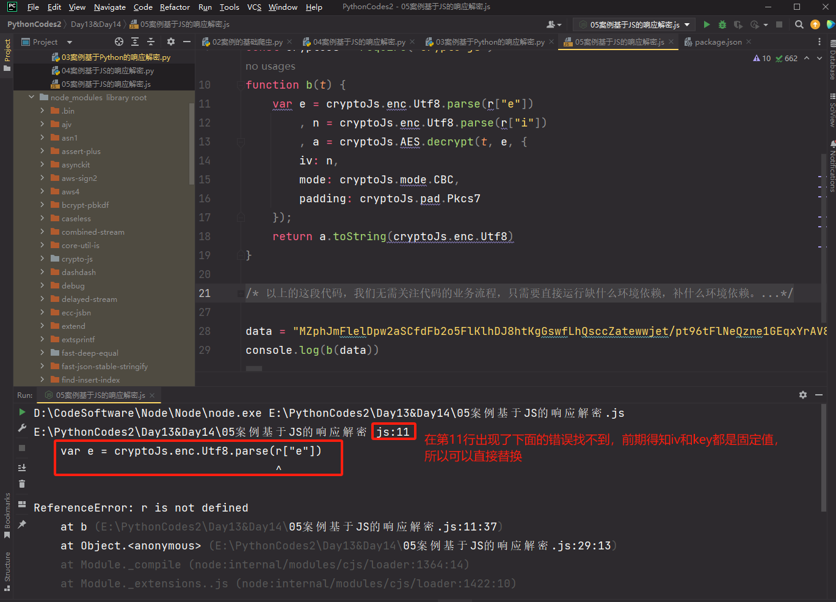Place cursor in console.log(b(data)) line

(x=312, y=350)
